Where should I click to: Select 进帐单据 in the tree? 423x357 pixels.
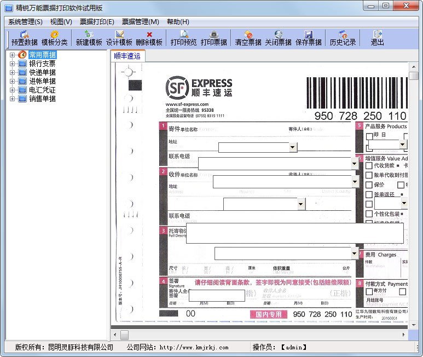click(x=42, y=81)
